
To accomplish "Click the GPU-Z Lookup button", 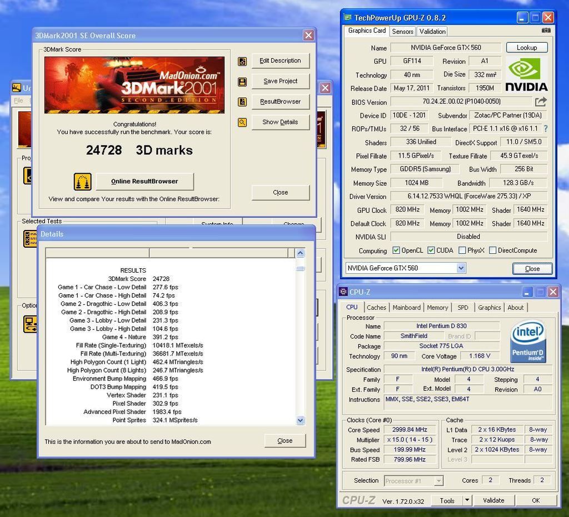I will (527, 48).
